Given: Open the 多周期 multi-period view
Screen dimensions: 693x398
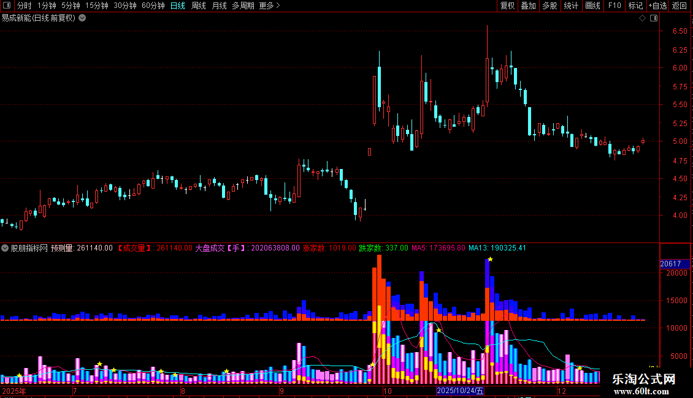Looking at the screenshot, I should [x=243, y=6].
